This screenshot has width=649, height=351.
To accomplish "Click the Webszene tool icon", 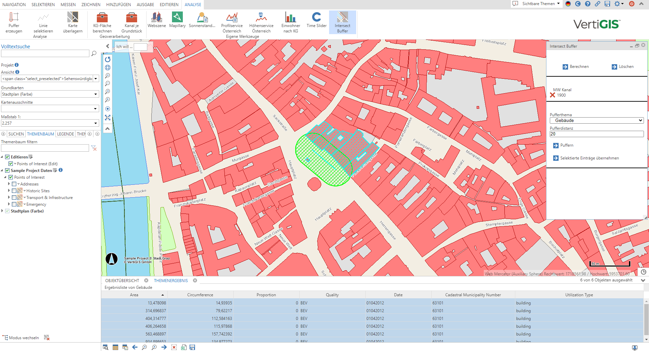I will (x=157, y=17).
